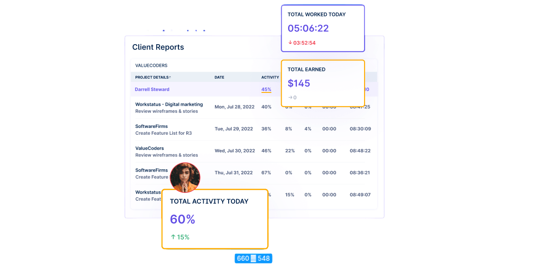Screen dimensions: 537x270
Task: Open the Total Activity Today card
Action: [214, 219]
